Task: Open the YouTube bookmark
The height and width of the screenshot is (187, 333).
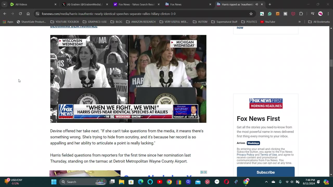Action: click(268, 22)
